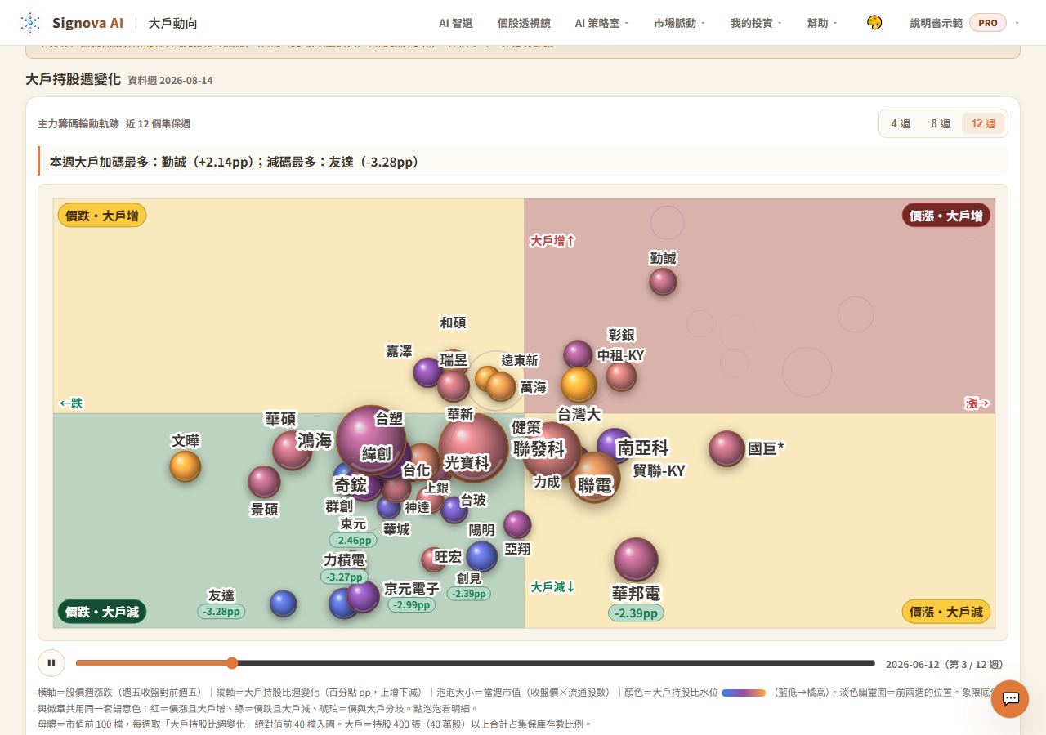
Task: Click the 價跌・大戶減 quadrant label
Action: coord(102,612)
